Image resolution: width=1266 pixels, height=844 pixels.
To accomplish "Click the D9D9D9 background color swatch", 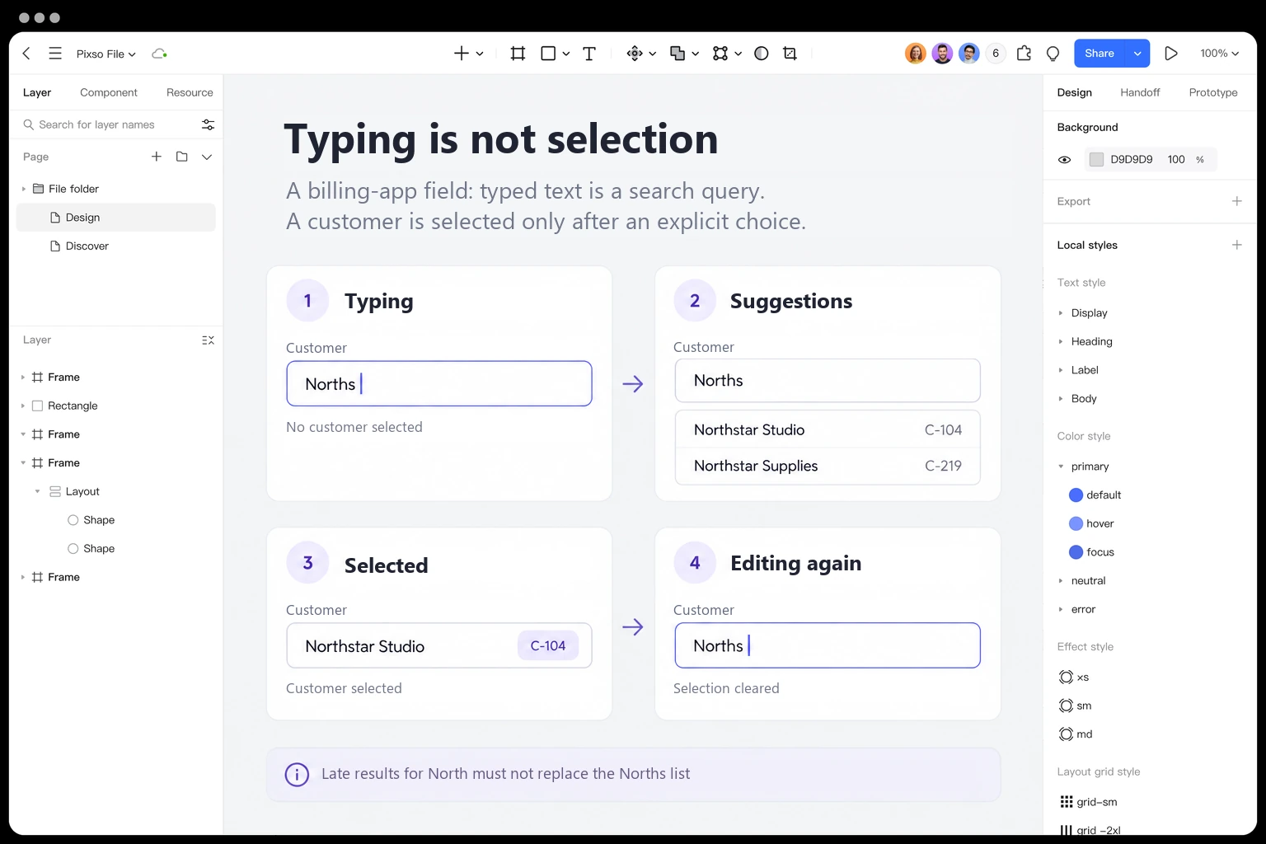I will pos(1096,160).
